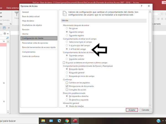Select 'No mover' radio option

(67, 28)
